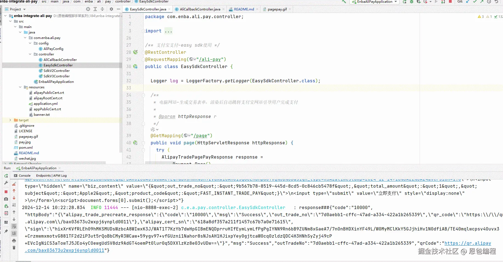Click the camera dump threads icon

(x=6, y=199)
